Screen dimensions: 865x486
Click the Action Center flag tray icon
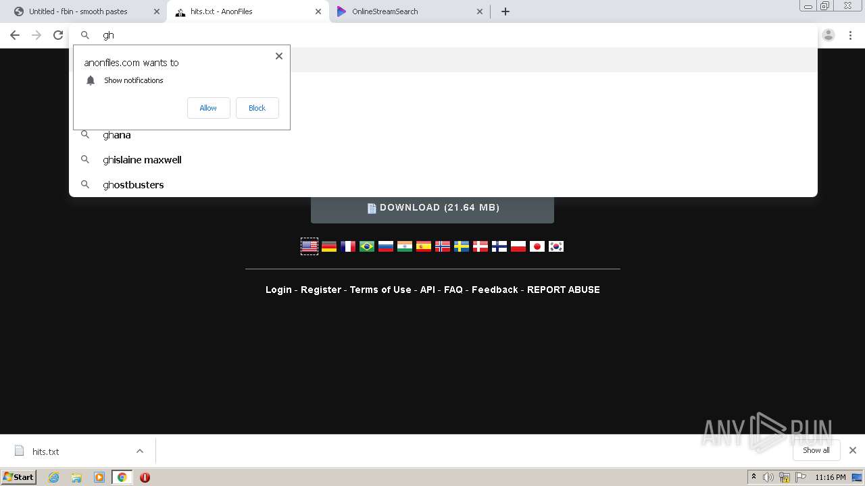[801, 477]
